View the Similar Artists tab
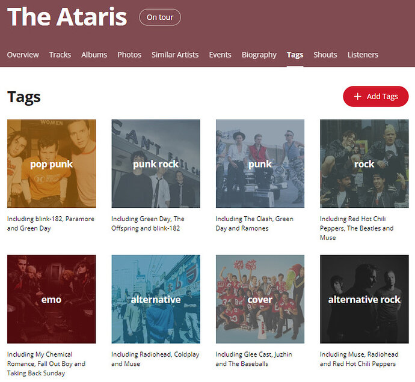This screenshot has width=415, height=382. pyautogui.click(x=175, y=55)
